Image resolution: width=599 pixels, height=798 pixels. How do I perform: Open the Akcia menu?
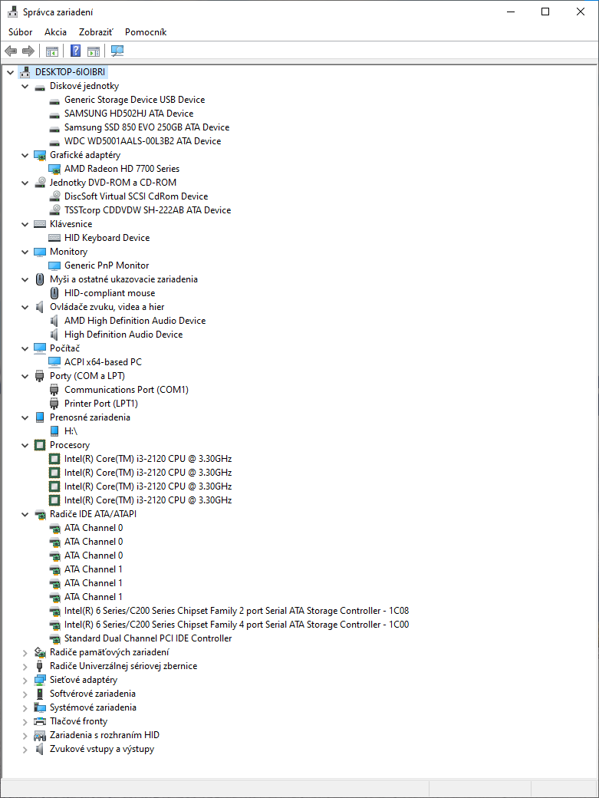[x=55, y=32]
